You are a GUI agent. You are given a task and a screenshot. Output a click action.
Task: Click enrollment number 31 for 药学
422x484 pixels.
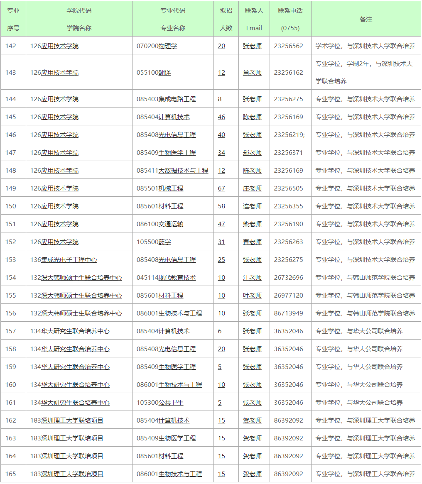[221, 242]
